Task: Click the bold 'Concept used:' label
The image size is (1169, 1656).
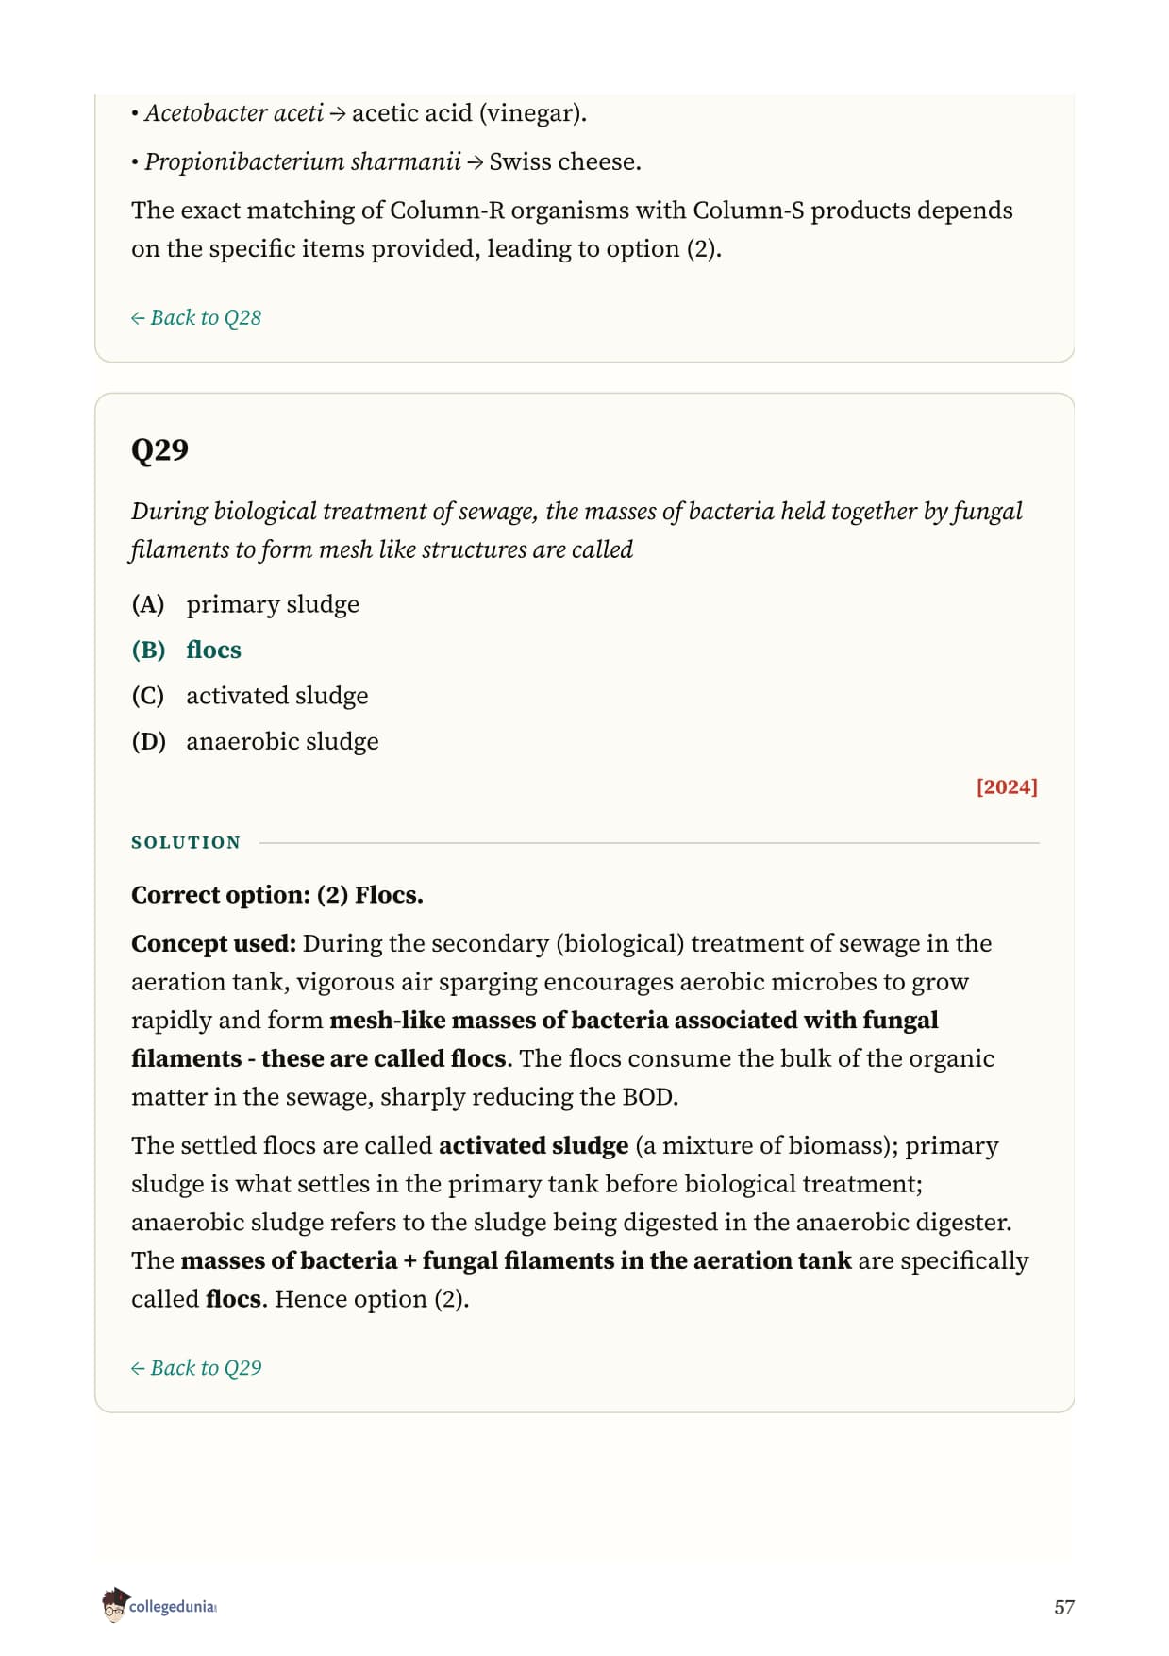Action: (214, 943)
